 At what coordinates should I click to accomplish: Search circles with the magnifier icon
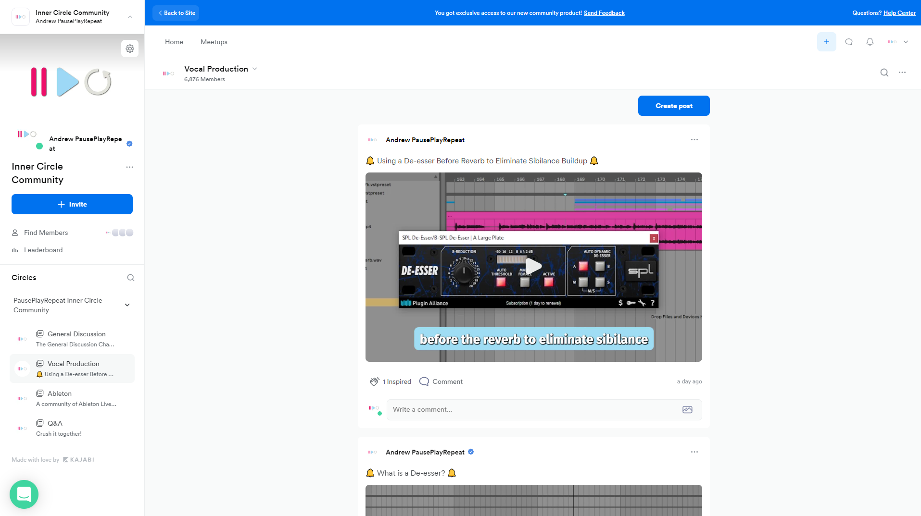(x=131, y=278)
